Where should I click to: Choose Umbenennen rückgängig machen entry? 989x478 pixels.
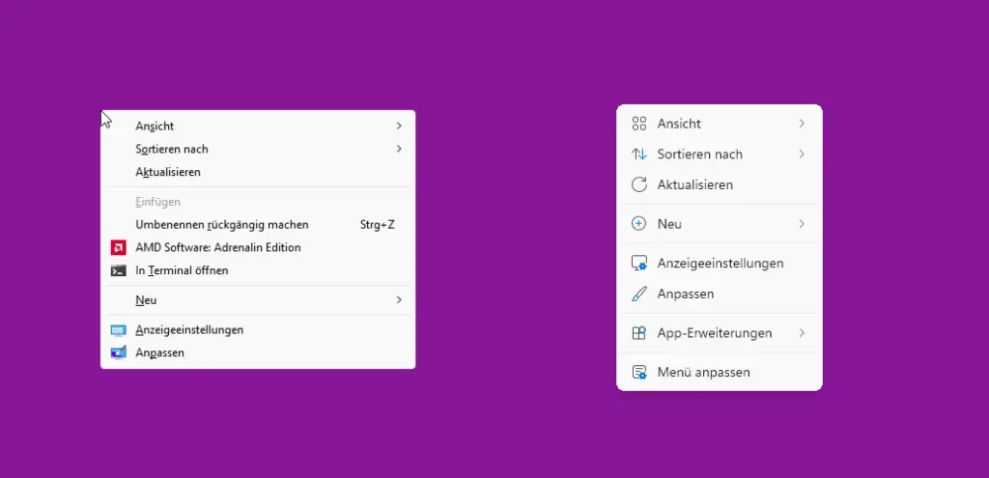click(x=258, y=224)
